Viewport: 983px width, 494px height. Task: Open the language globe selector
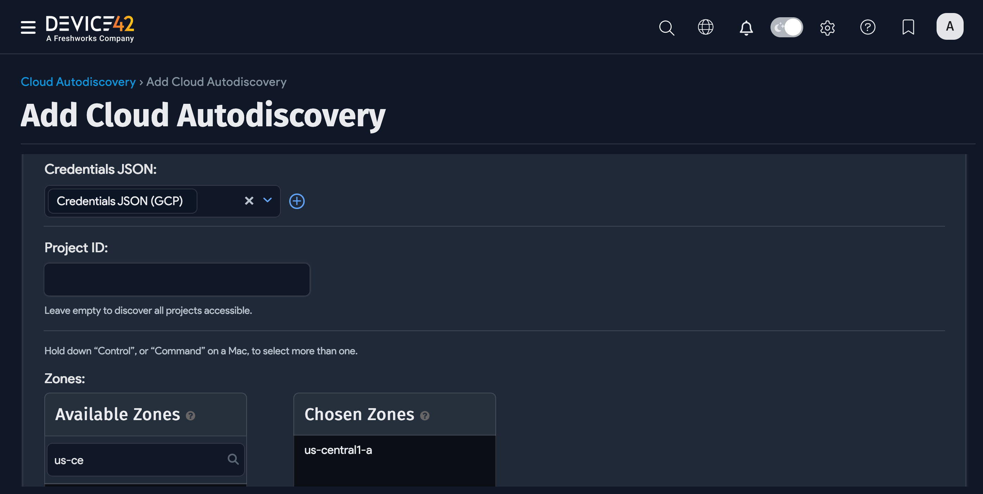(x=705, y=27)
